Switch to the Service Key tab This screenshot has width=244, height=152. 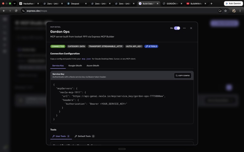pyautogui.click(x=58, y=66)
